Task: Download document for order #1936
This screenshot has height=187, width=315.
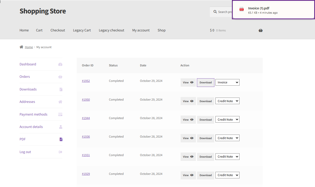Action: pyautogui.click(x=206, y=138)
